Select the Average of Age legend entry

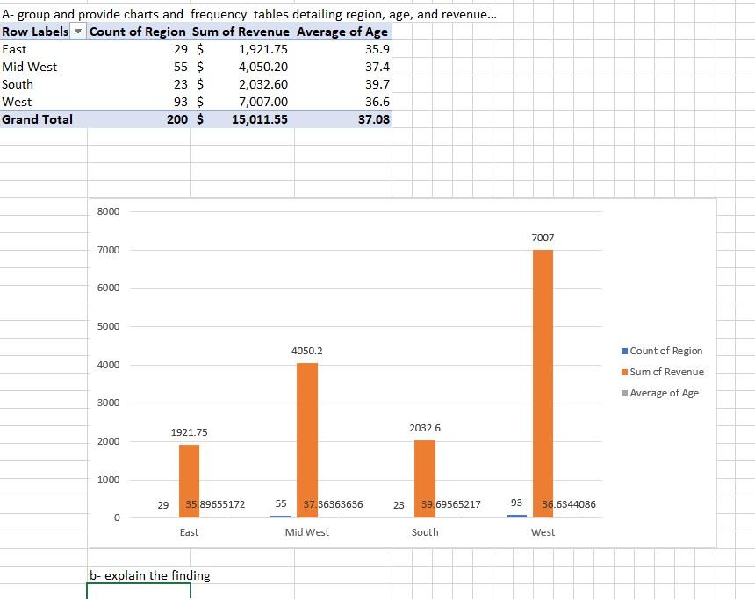[x=666, y=392]
